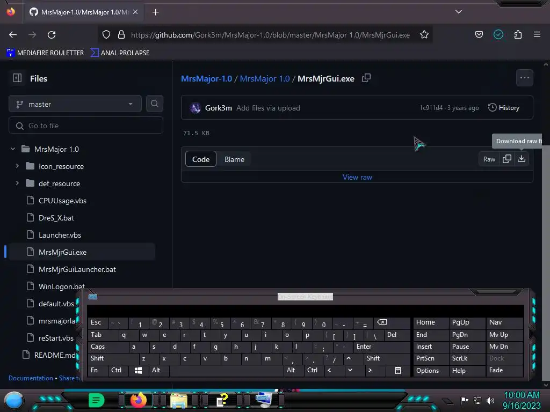The height and width of the screenshot is (412, 550).
Task: Toggle Fn key on On-Screen Keyboard
Action: pyautogui.click(x=98, y=370)
